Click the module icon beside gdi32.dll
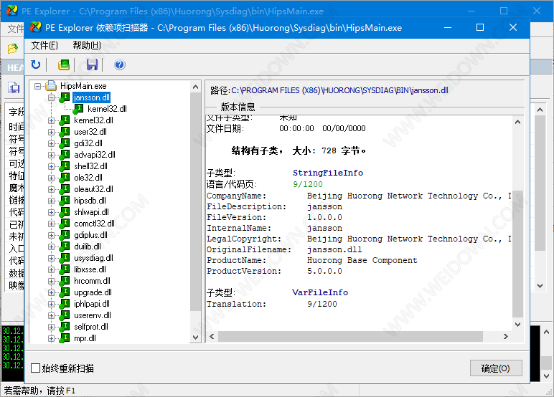This screenshot has height=397, width=554. pyautogui.click(x=65, y=143)
